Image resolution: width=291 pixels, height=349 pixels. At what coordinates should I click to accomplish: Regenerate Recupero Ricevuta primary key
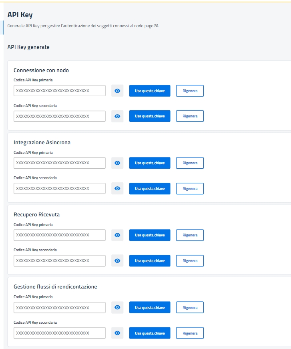point(190,235)
